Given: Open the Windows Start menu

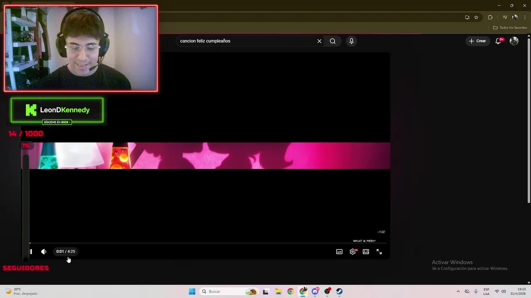Looking at the screenshot, I should (192, 291).
